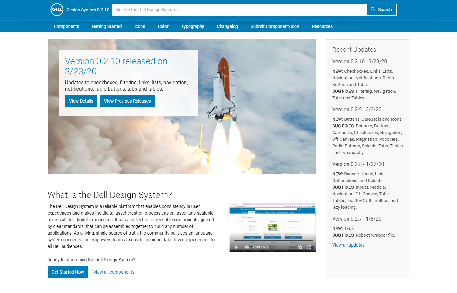Click View Previous Releases button
The image size is (457, 293).
[x=128, y=101]
